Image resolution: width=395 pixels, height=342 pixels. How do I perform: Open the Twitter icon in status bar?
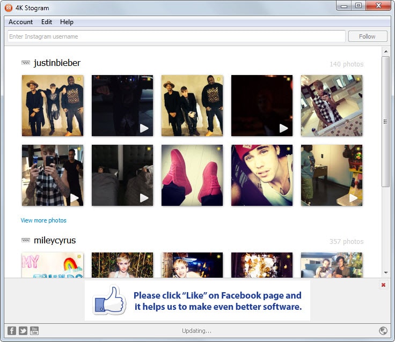(23, 330)
